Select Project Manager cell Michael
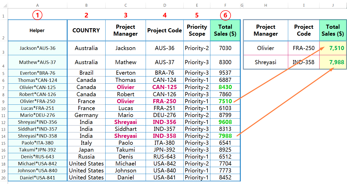The height and width of the screenshot is (184, 347). click(x=126, y=163)
